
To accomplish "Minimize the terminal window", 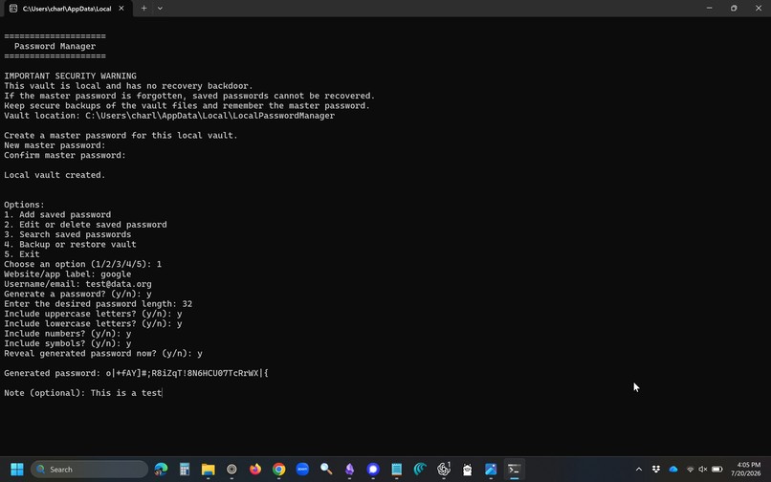I will click(709, 8).
